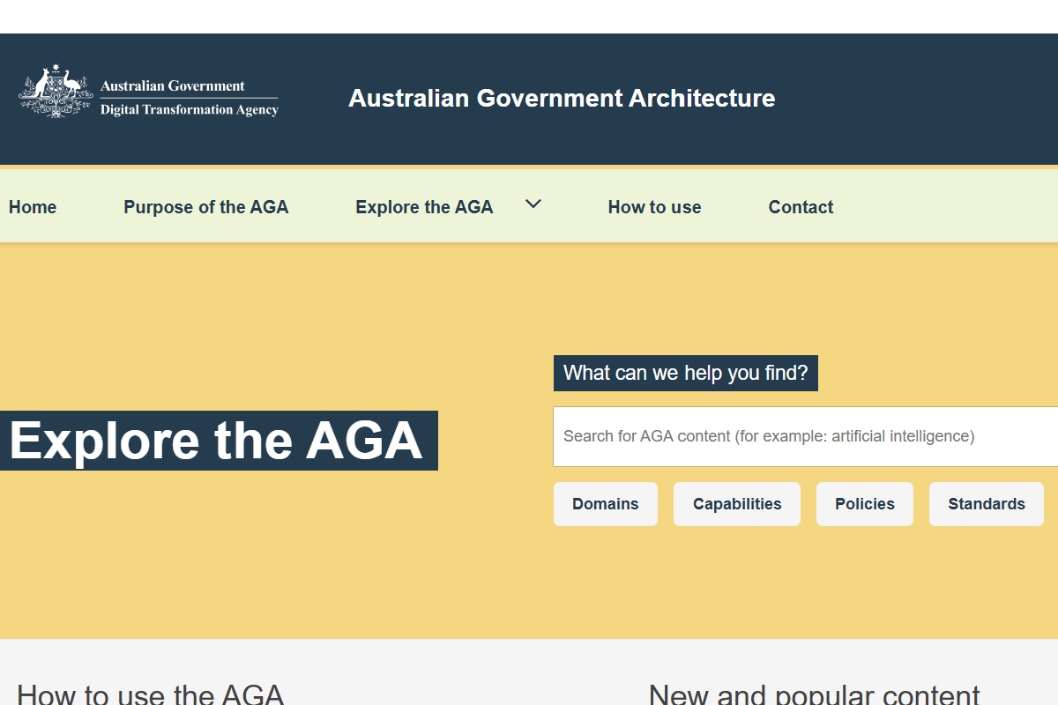Click the 'New and popular content' heading

pos(815,694)
